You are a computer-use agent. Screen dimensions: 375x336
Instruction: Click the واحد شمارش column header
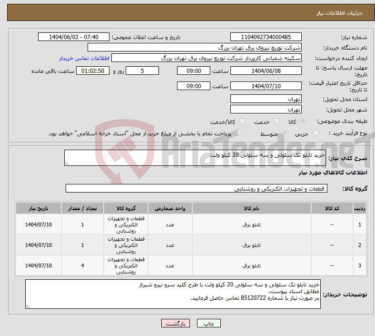coord(170,208)
